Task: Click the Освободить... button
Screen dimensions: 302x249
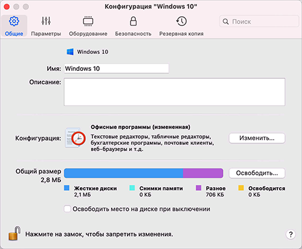Action: pos(257,173)
